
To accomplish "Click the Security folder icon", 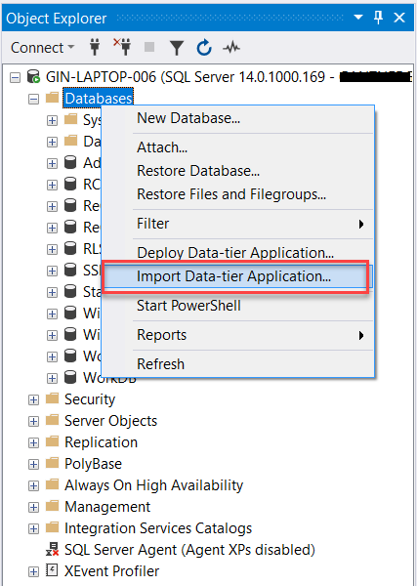I will click(52, 398).
